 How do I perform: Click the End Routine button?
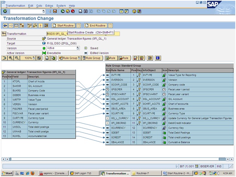95,25
